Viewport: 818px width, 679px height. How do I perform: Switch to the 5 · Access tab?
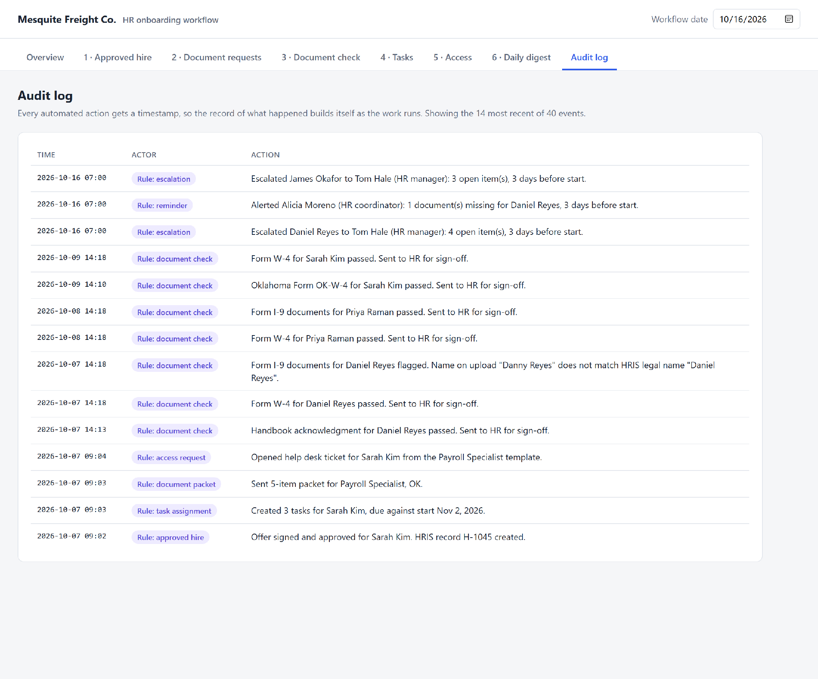tap(453, 58)
